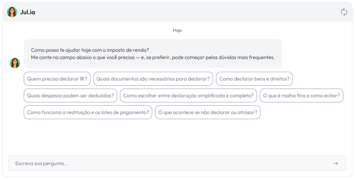Click the empty middle of the header bar
The height and width of the screenshot is (180, 355).
(182, 12)
